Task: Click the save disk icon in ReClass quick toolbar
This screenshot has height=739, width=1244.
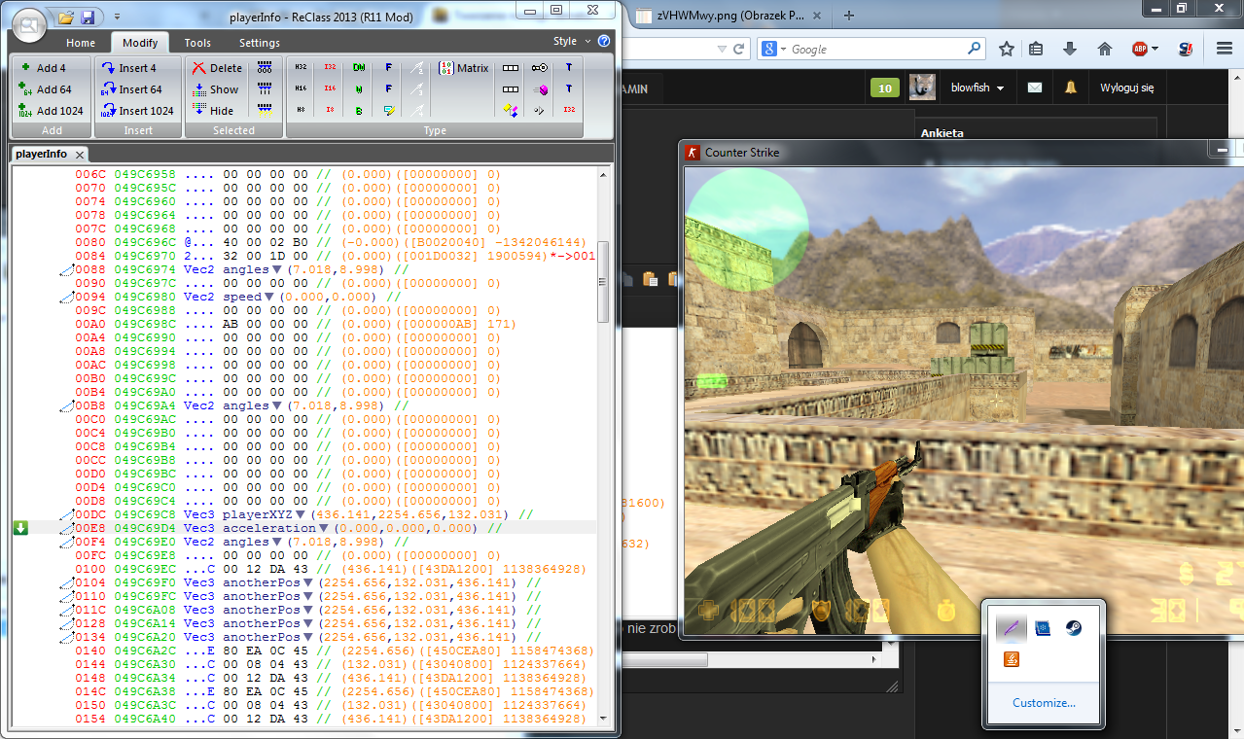Action: coord(88,18)
